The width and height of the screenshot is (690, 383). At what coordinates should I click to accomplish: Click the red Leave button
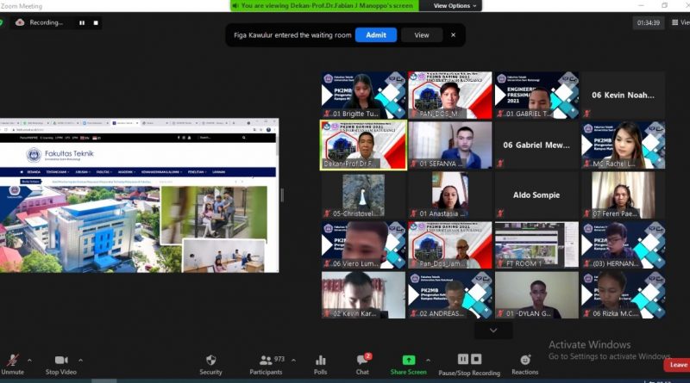pyautogui.click(x=677, y=365)
